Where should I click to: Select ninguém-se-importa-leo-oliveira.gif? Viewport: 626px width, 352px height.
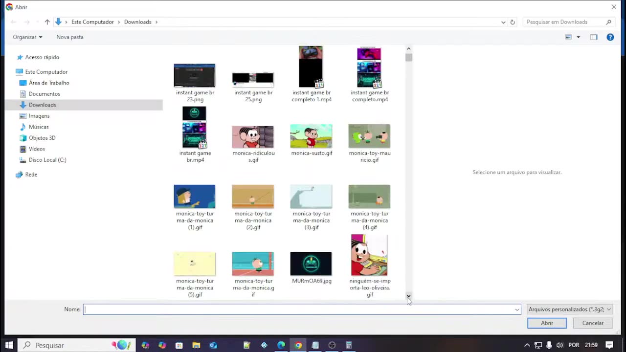click(x=369, y=266)
